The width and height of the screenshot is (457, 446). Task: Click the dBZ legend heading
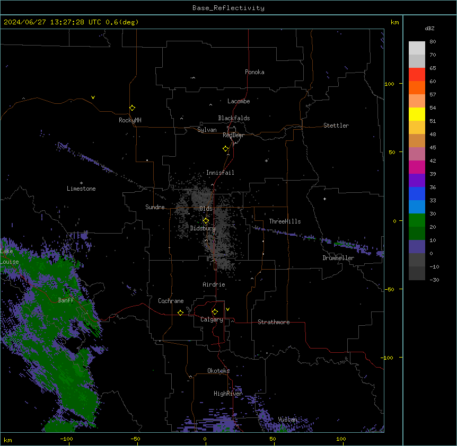(x=429, y=28)
